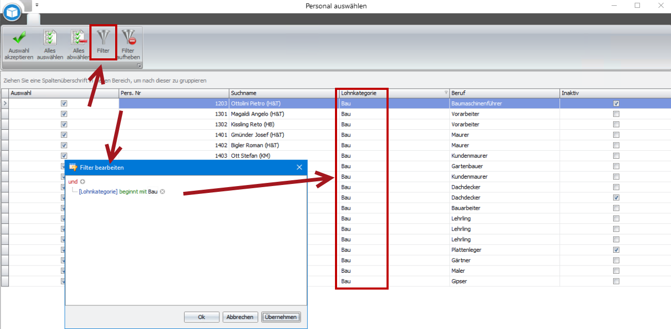
Task: Enable Inaktiv for the Gipser row
Action: pos(616,281)
